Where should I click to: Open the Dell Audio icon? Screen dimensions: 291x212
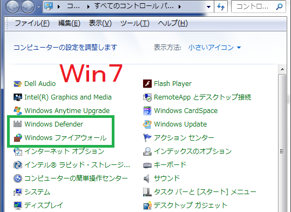18,84
